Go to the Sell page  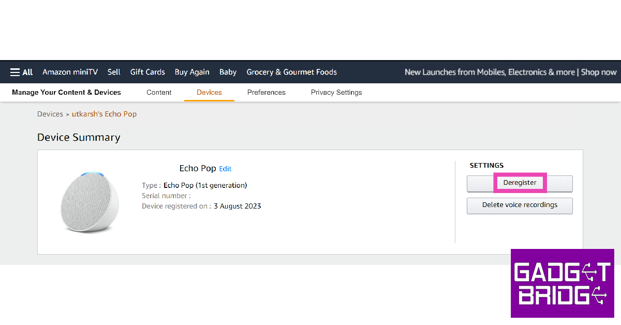[114, 72]
